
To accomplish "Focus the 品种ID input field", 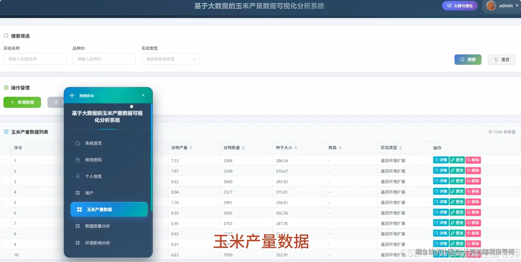I will [104, 59].
